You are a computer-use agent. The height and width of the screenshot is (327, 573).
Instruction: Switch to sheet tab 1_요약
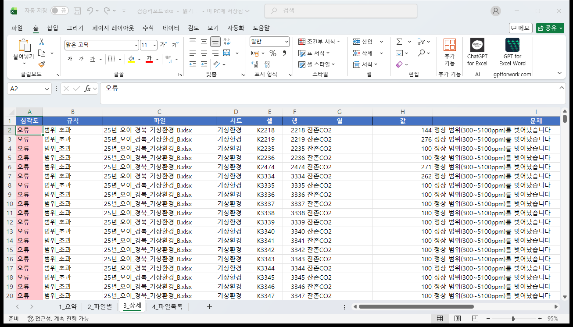pyautogui.click(x=68, y=307)
